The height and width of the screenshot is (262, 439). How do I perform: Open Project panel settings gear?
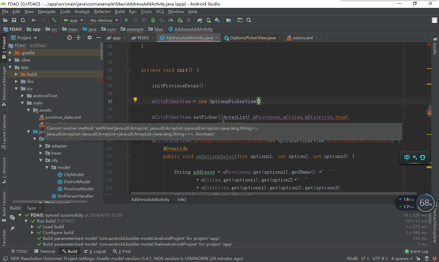[90, 38]
